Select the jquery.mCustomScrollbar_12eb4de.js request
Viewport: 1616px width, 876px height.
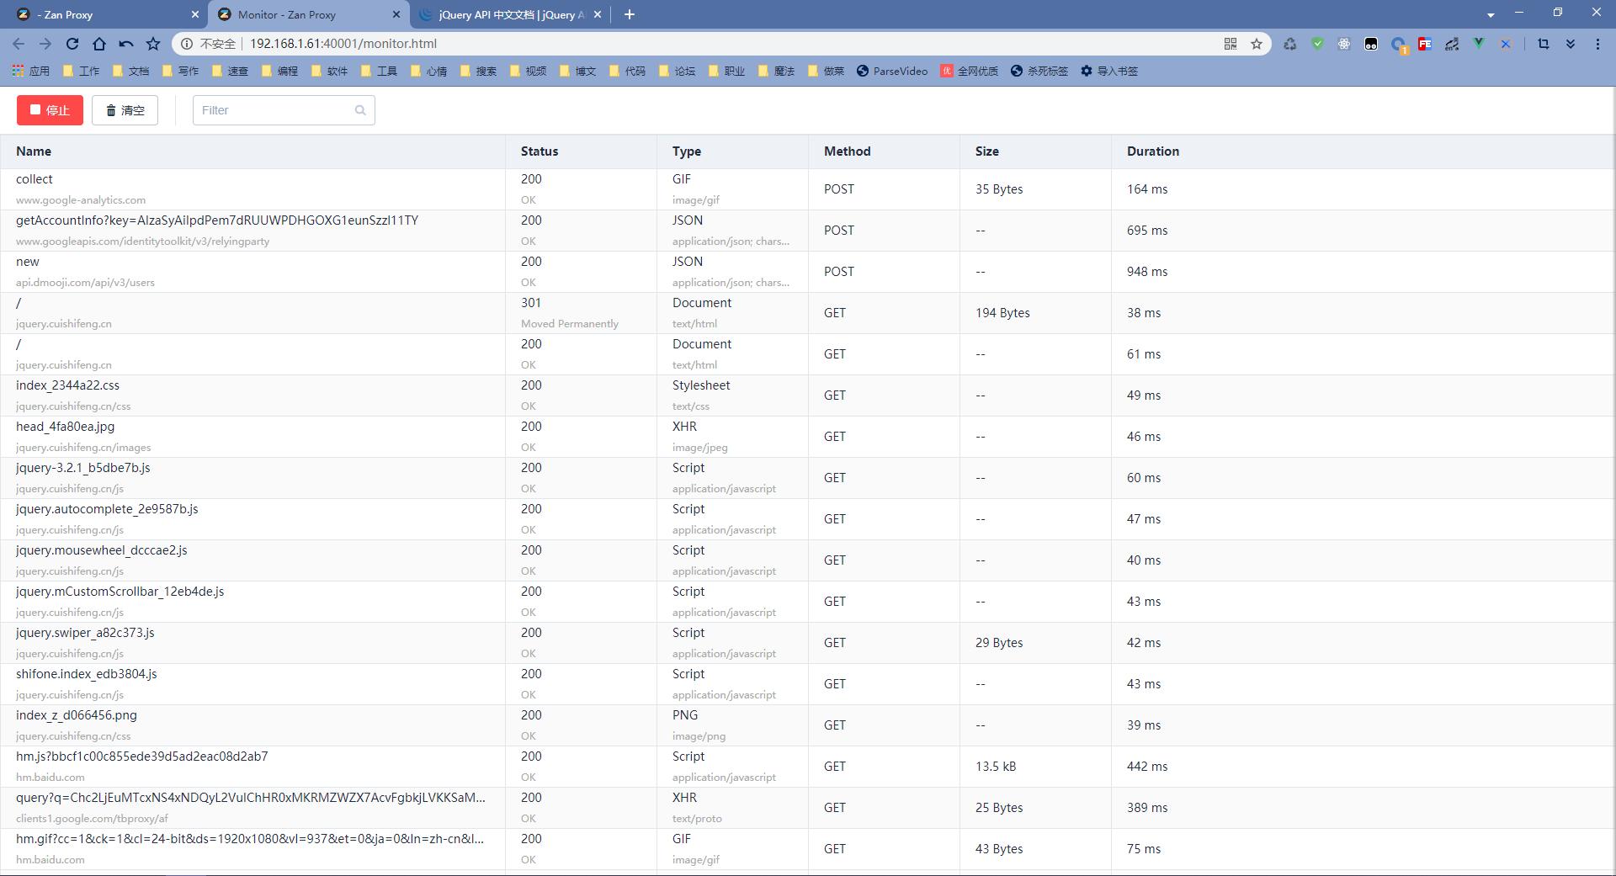pos(808,602)
